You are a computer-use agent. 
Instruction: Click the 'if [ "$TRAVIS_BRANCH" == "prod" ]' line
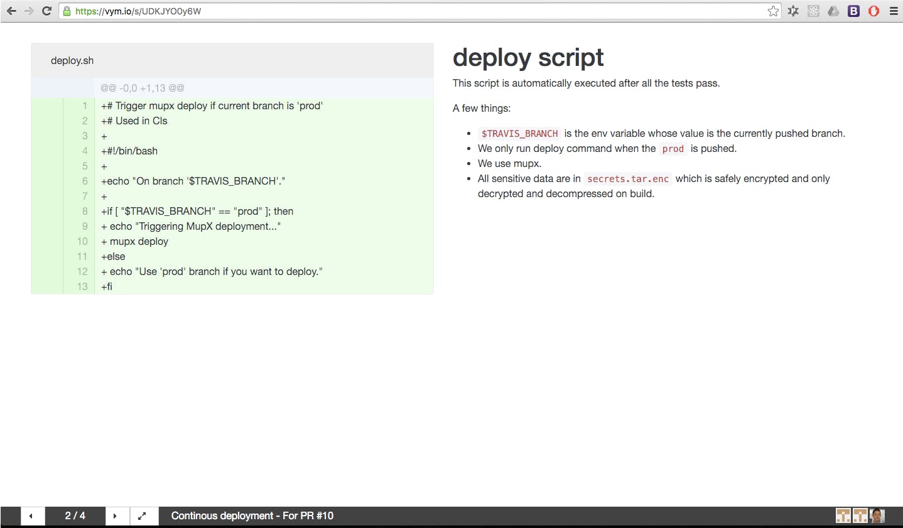(197, 211)
